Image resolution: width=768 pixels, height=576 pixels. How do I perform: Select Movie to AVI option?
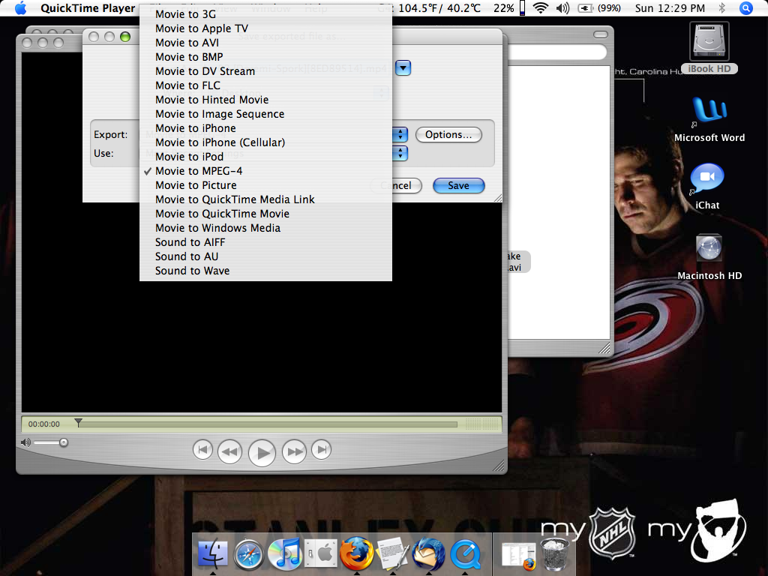[x=265, y=43]
